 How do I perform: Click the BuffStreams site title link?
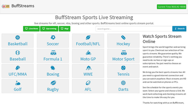[23, 6]
